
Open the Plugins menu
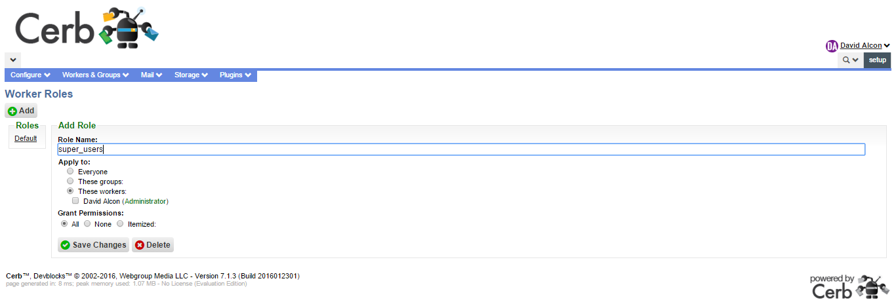point(235,75)
